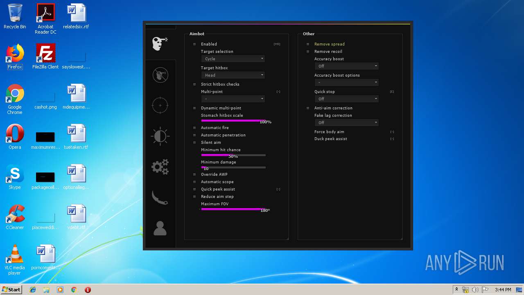Adjust Minimum damage slider
524x295 pixels.
tap(233, 167)
